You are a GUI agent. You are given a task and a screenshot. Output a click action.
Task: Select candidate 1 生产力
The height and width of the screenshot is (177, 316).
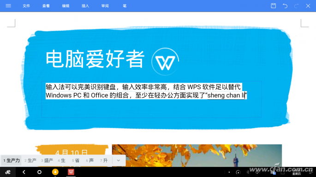[x=12, y=160]
